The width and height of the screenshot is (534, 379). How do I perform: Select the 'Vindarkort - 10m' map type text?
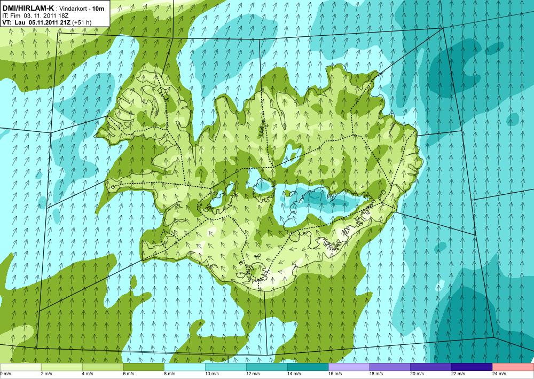(82, 9)
